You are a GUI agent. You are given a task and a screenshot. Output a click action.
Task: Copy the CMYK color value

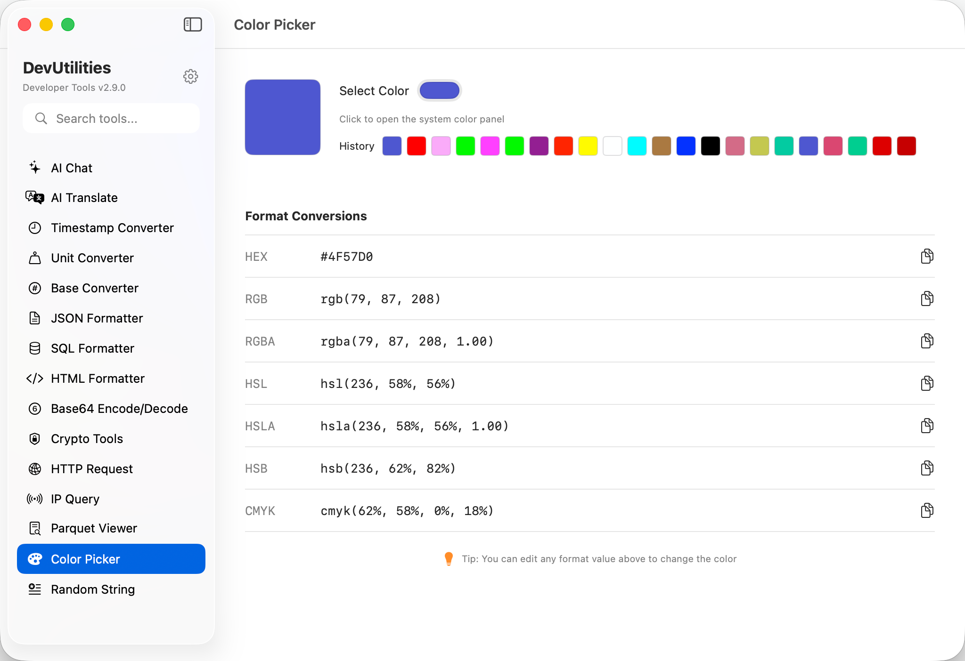pyautogui.click(x=927, y=510)
